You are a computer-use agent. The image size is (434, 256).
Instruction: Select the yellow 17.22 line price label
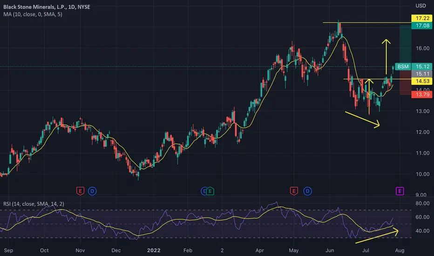coord(422,18)
